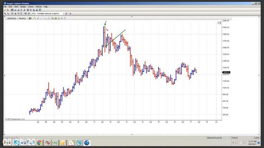Open the red swirl app in taskbar
264x148 pixels.
[47, 143]
